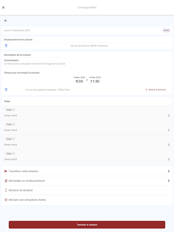This screenshot has height=232, width=174.
Task: Expand chevron on 'Demander un remboursement' row
Action: 169,181
